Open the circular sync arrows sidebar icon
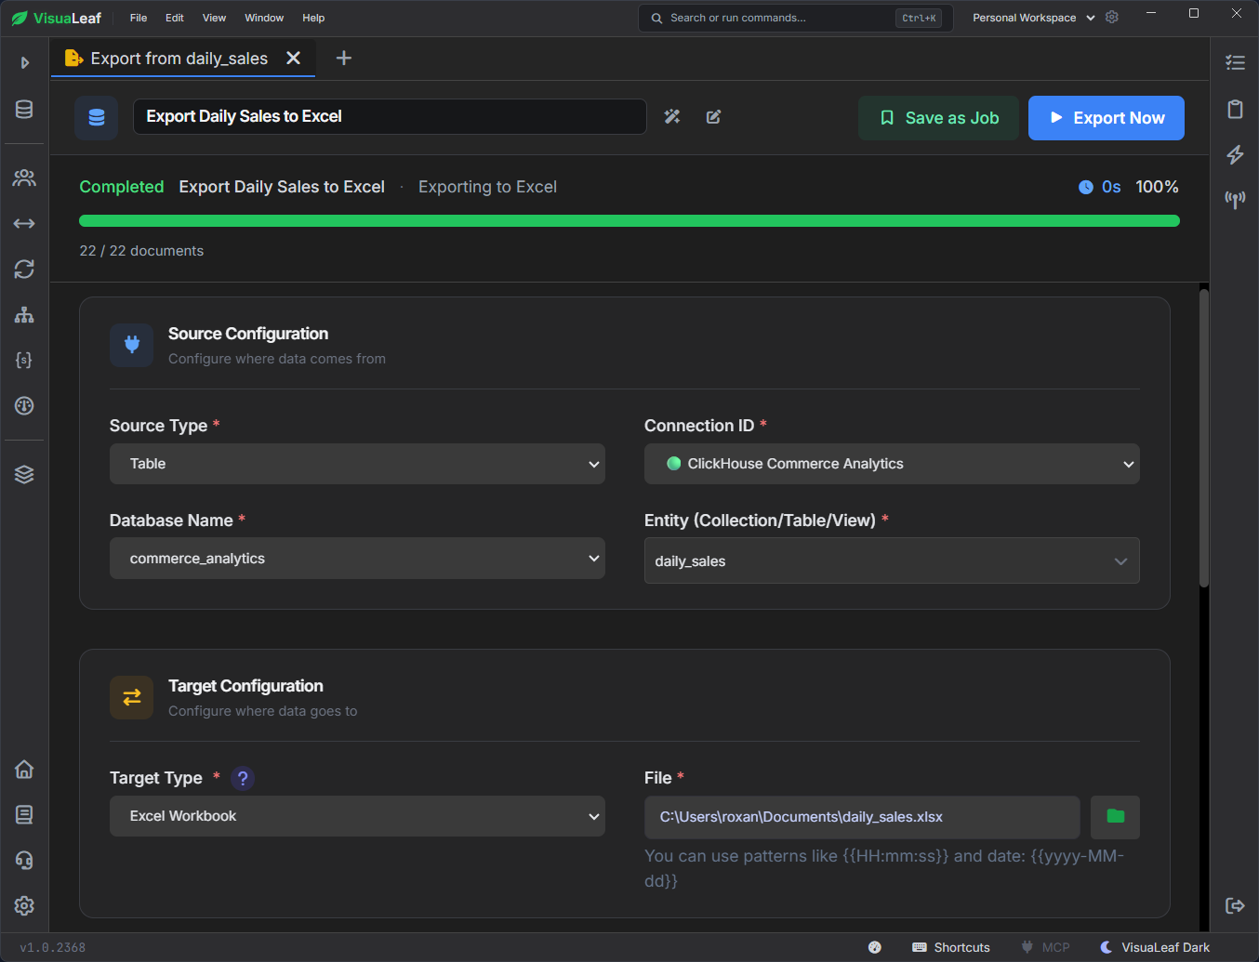 (24, 269)
